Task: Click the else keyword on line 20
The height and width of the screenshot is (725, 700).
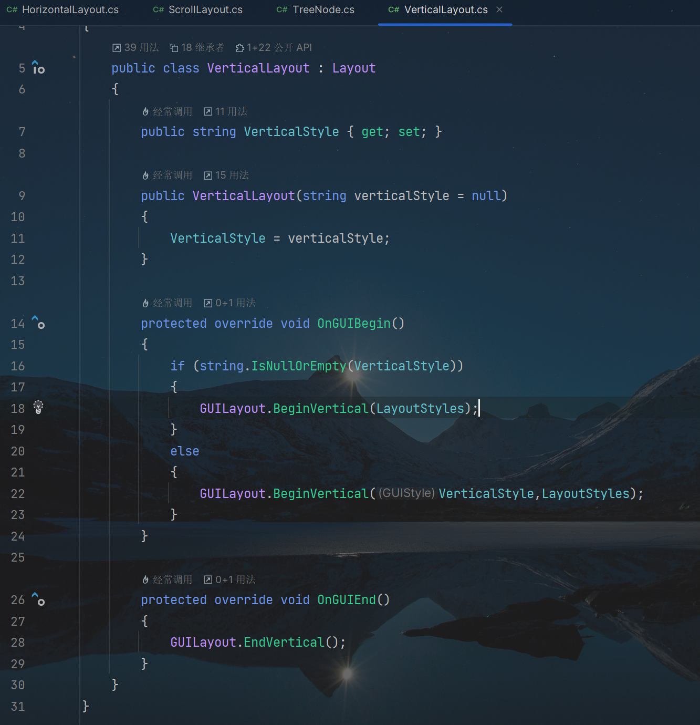Action: coord(185,451)
